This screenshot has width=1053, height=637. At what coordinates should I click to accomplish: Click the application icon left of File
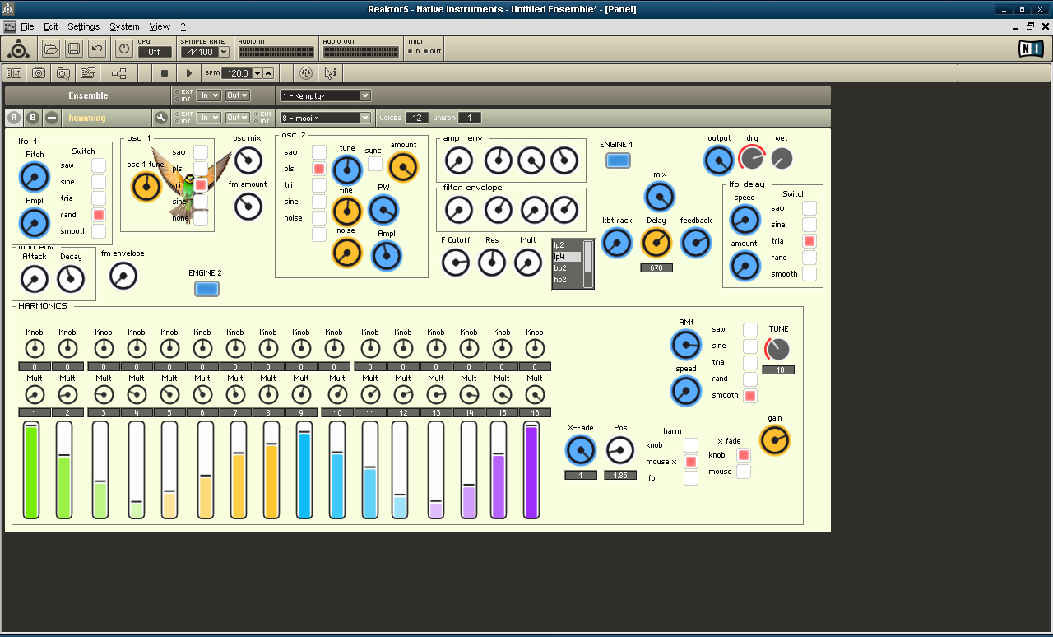[10, 26]
